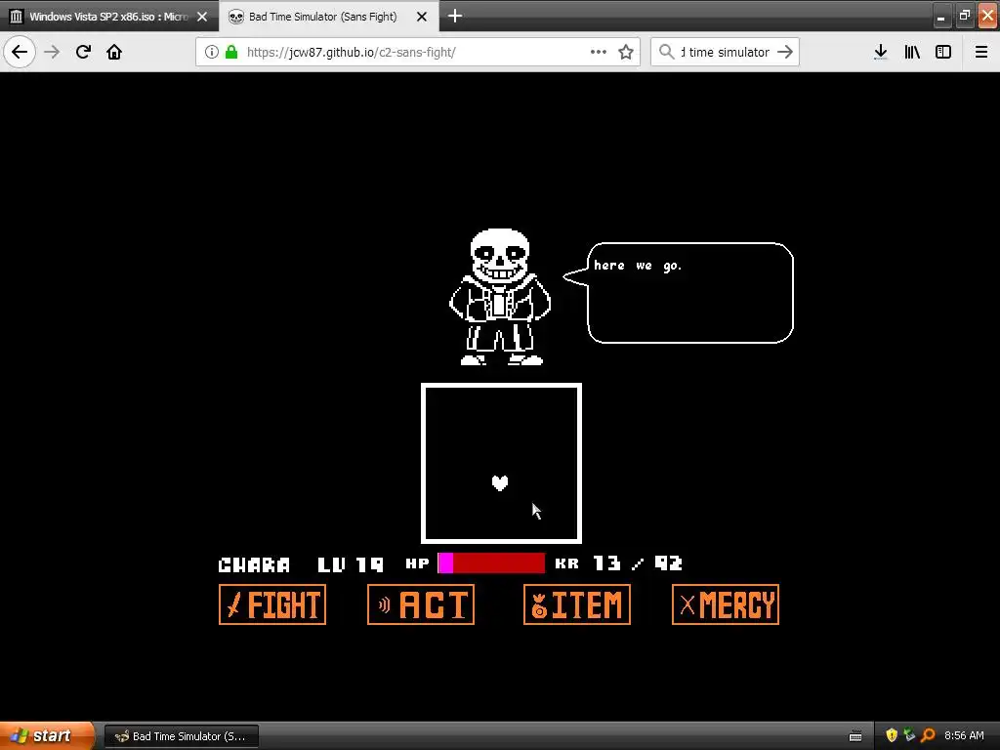Image resolution: width=1000 pixels, height=750 pixels.
Task: Open the downloads panel
Action: [880, 52]
